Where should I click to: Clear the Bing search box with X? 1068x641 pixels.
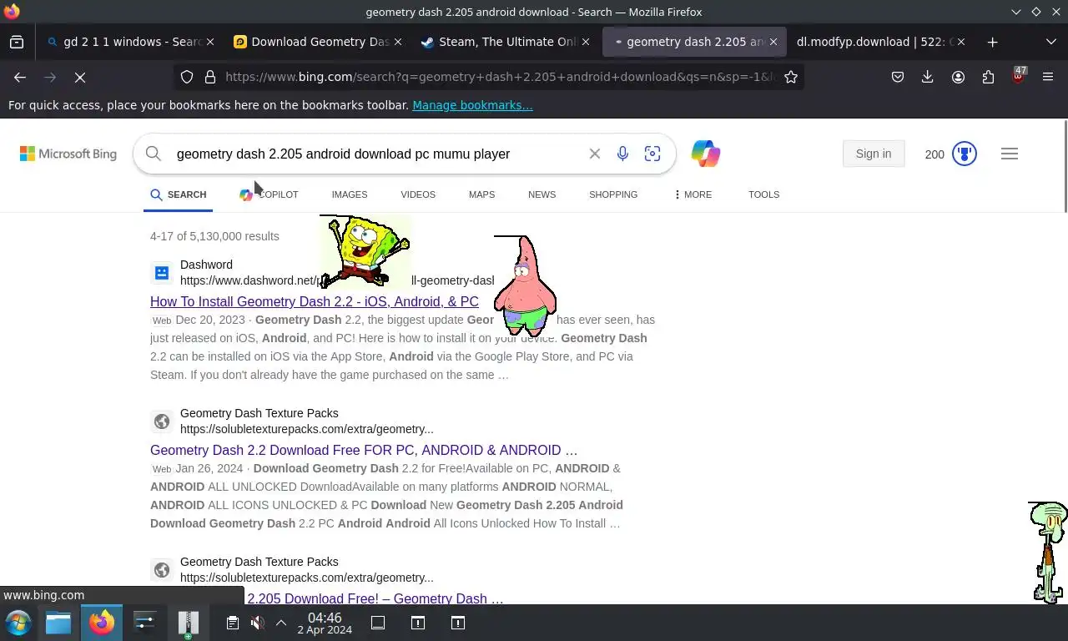coord(595,154)
